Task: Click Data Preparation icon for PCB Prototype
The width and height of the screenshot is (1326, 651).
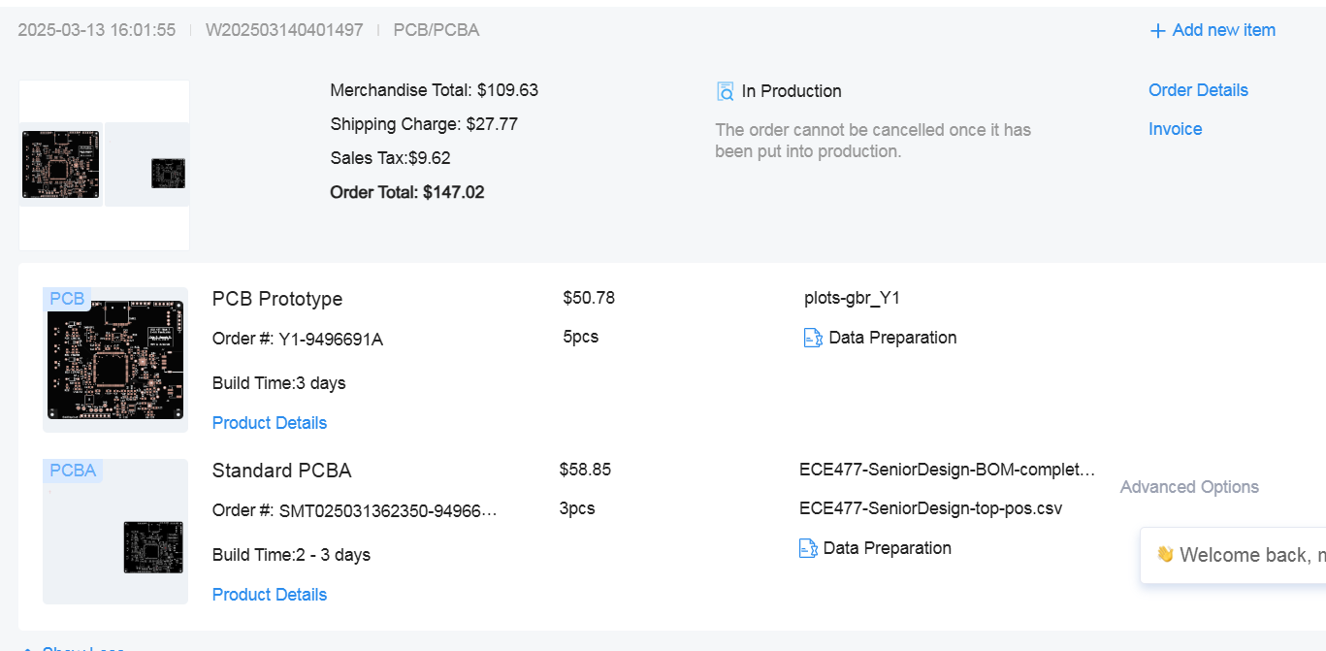Action: click(813, 338)
